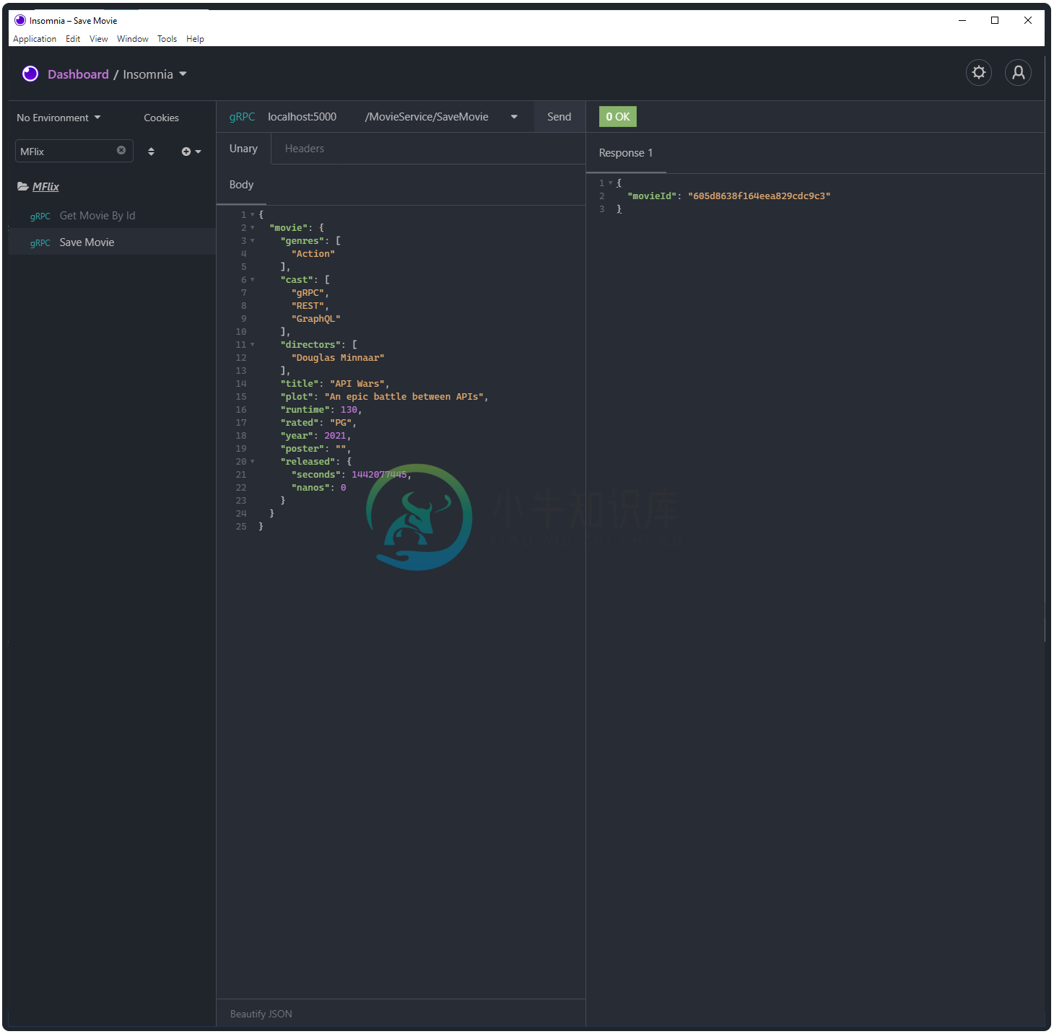Open the MFlix folder row
Screen dimensions: 1054x1034
coord(112,186)
